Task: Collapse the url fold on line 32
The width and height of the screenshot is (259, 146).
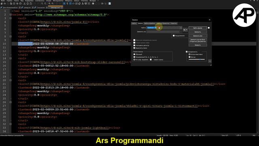Action: click(11, 124)
